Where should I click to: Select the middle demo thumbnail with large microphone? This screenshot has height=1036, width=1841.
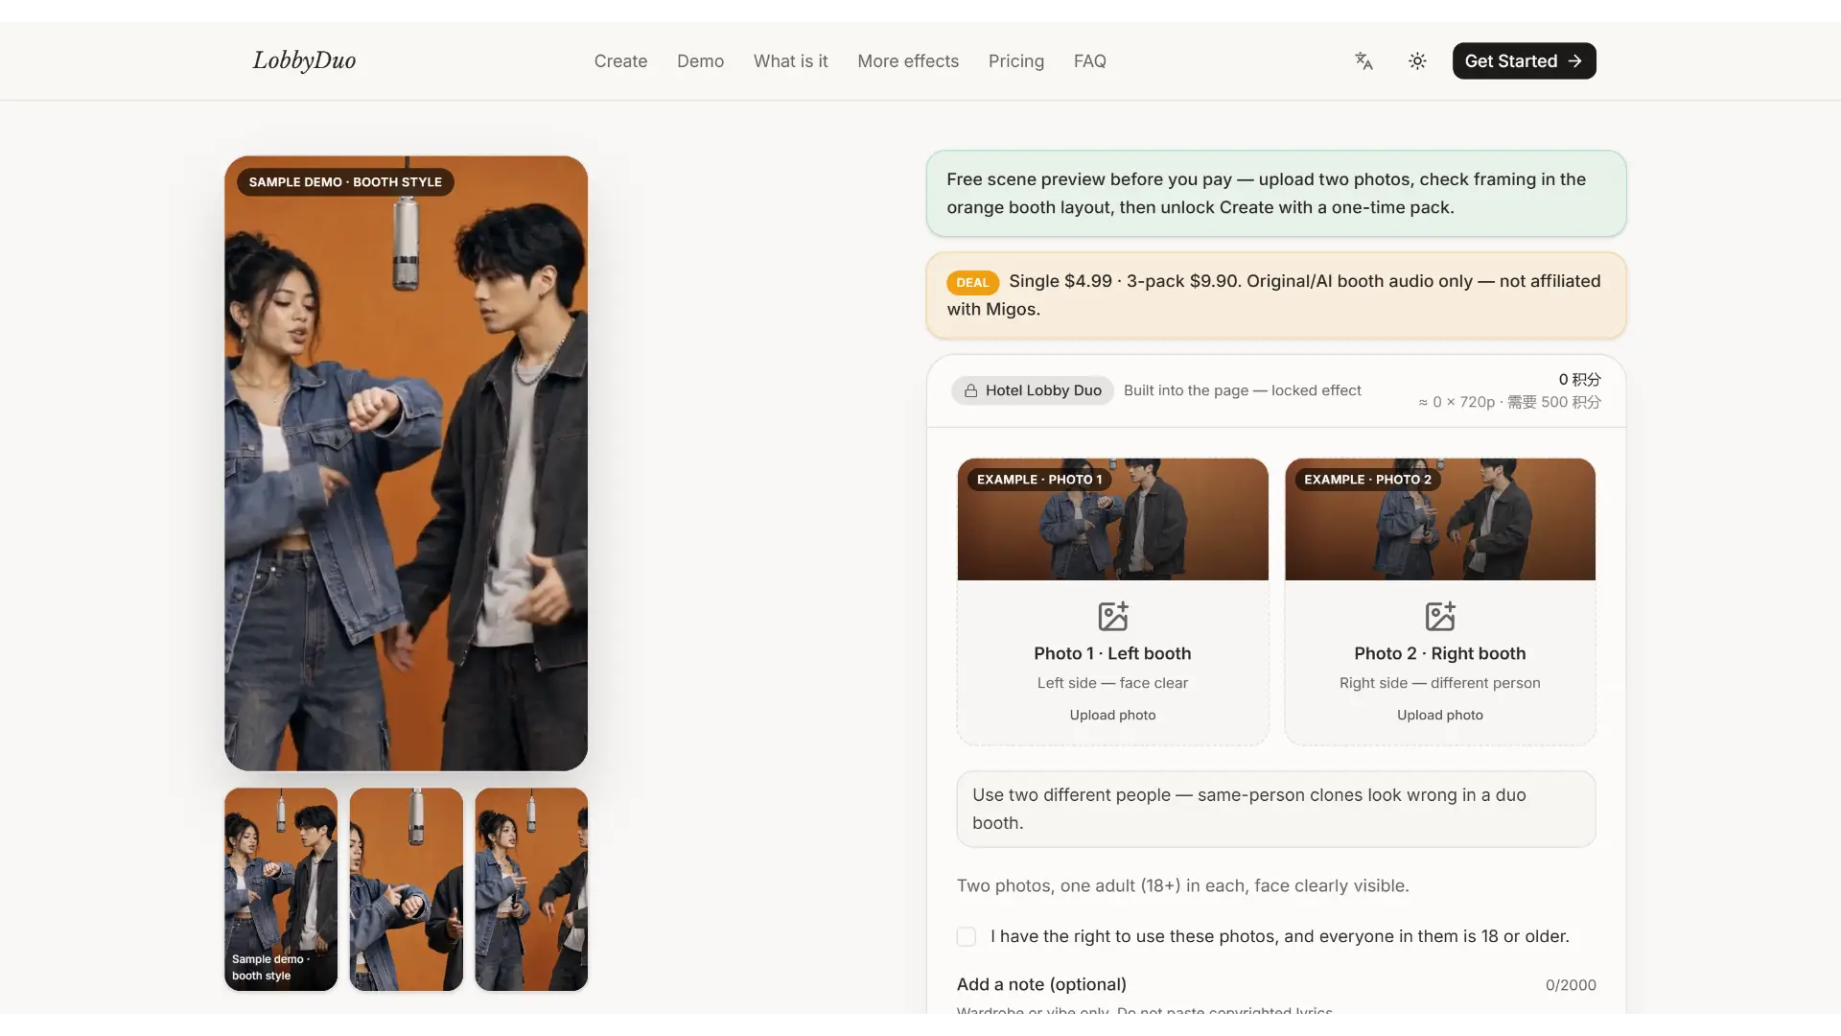pyautogui.click(x=406, y=889)
